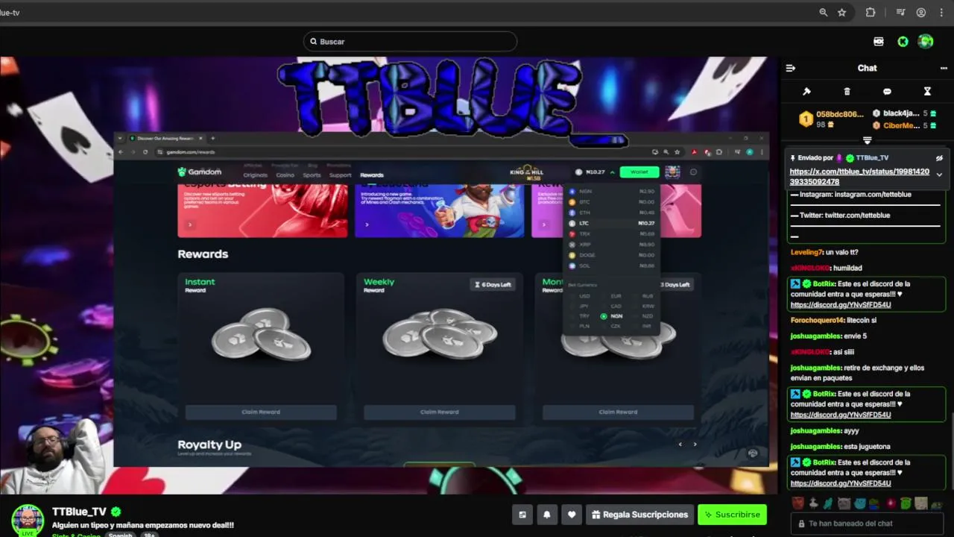Viewport: 954px width, 537px height.
Task: Open the TTBlue_TV channel avatar
Action: (28, 520)
